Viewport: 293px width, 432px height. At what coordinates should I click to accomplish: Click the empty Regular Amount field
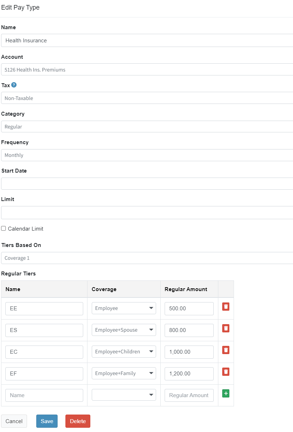pyautogui.click(x=189, y=395)
